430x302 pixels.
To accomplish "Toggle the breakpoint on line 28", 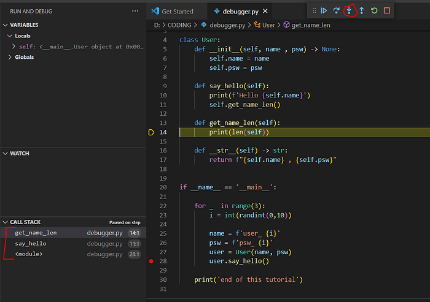I will [151, 261].
